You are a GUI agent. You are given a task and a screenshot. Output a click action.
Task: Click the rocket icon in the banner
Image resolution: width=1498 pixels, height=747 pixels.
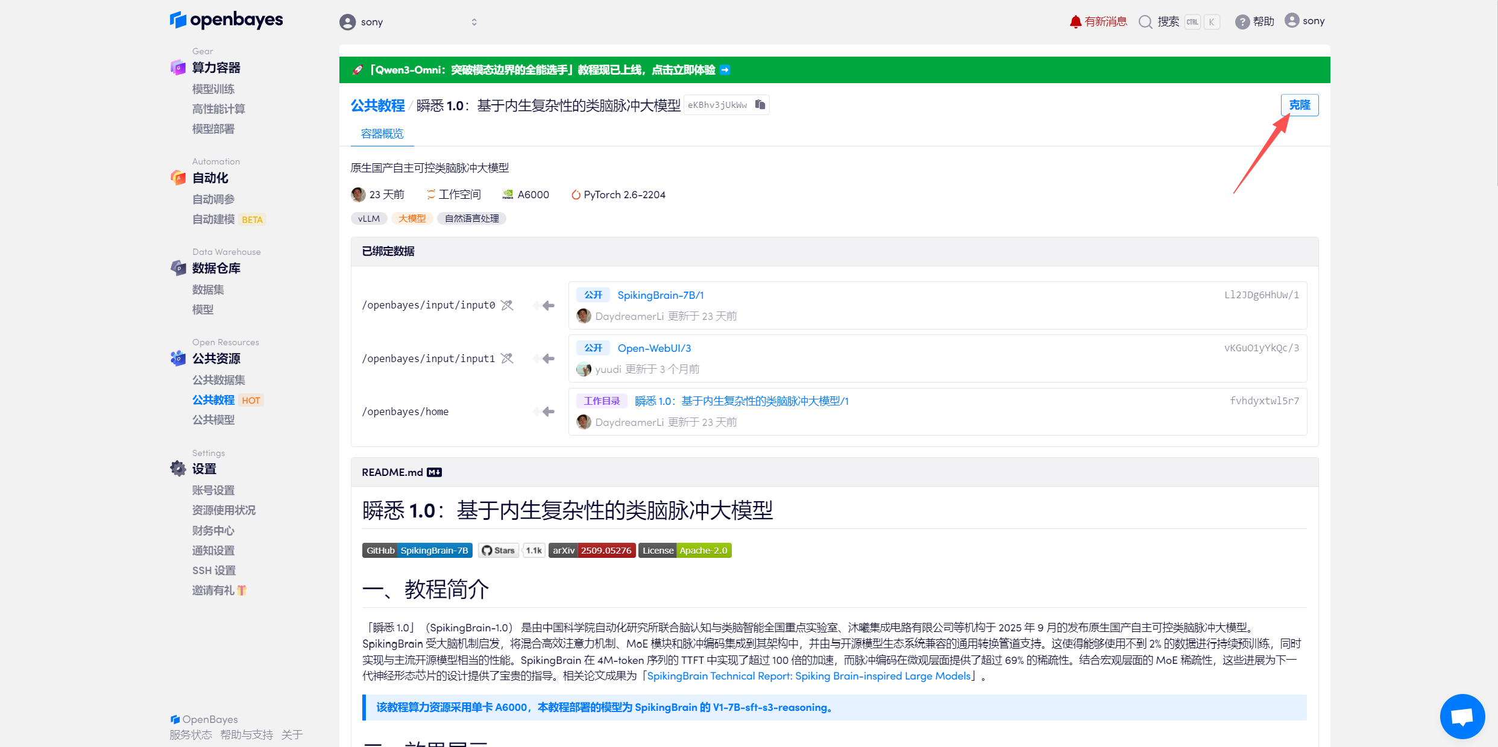(x=357, y=70)
